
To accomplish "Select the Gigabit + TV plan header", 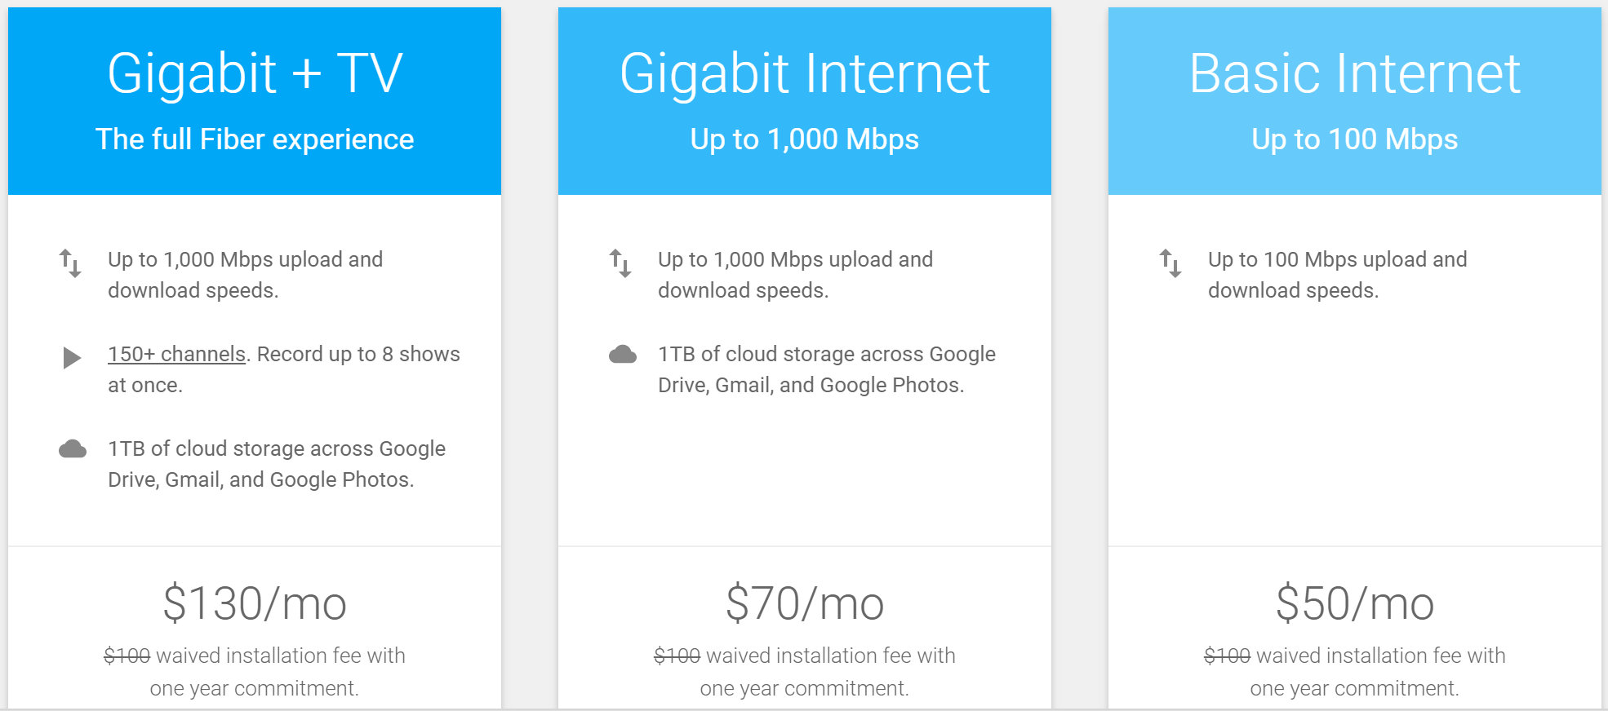I will 255,73.
